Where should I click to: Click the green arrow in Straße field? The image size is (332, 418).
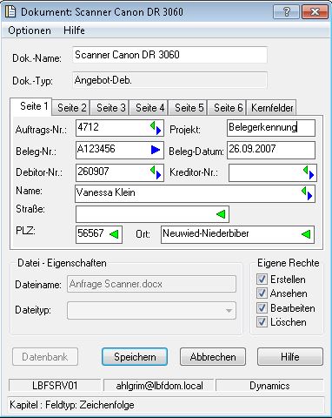[x=221, y=214]
